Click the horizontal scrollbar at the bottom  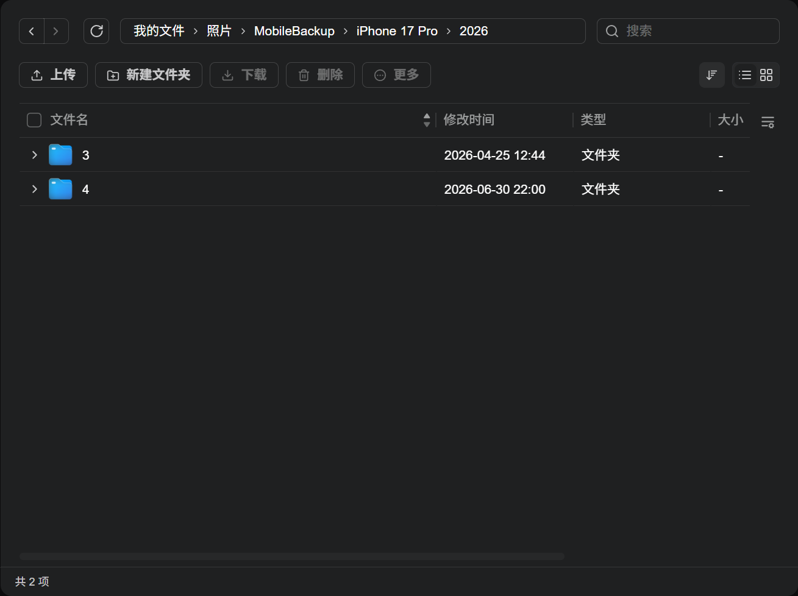click(x=291, y=556)
